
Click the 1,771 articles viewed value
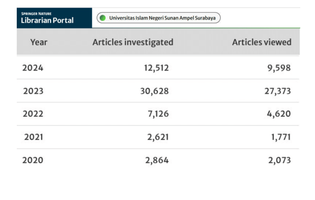(281, 137)
